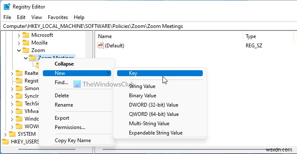Click the REG_SZ type cell
Screen dimensions: 297x154
point(254,46)
